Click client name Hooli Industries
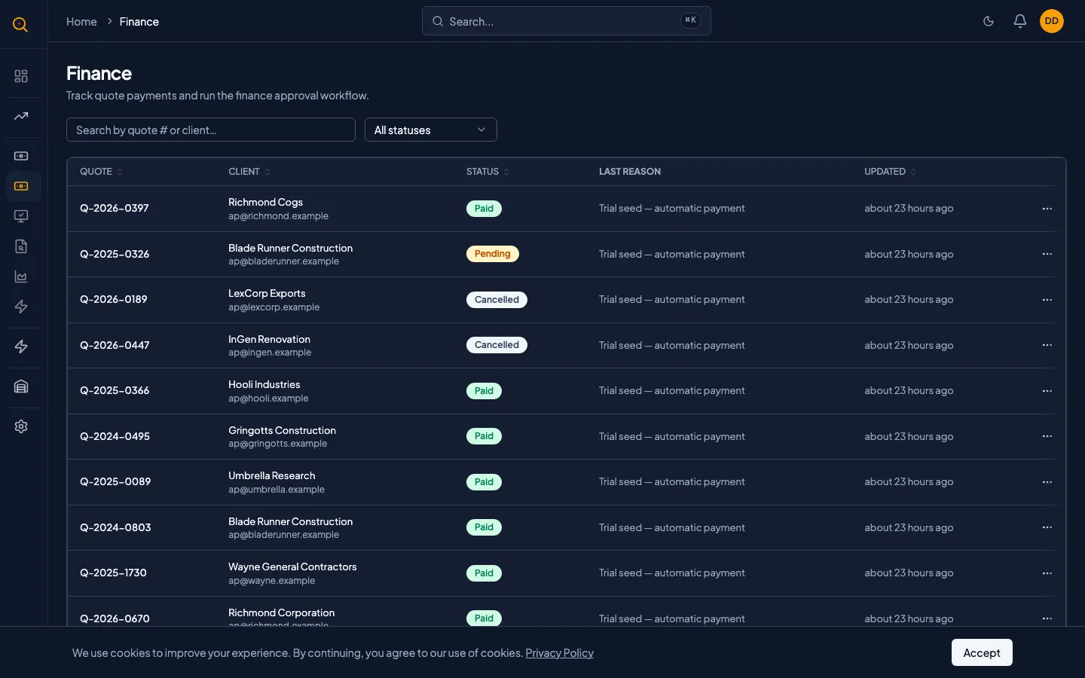The height and width of the screenshot is (678, 1085). (x=264, y=384)
